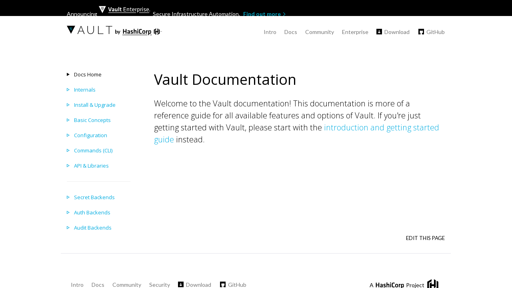
Task: Open the Commands (CLI) sidebar link
Action: pos(93,150)
